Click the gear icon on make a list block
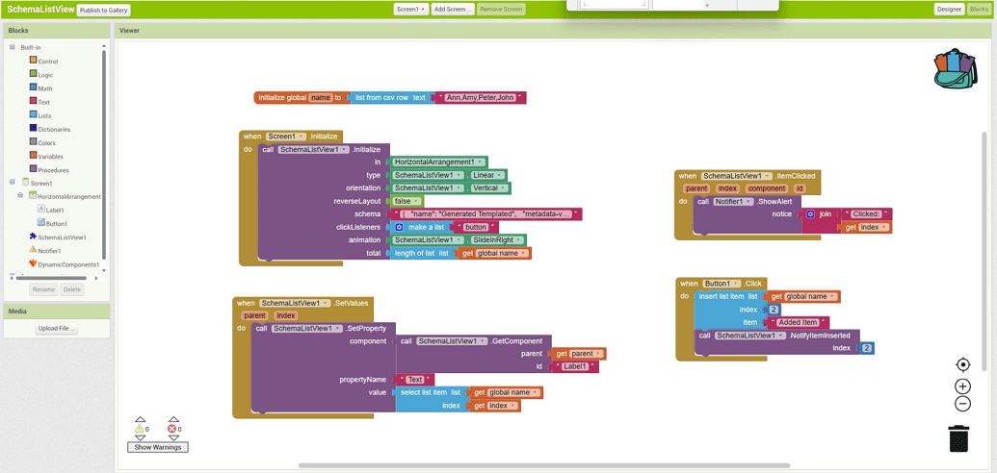This screenshot has height=473, width=997. coord(400,228)
